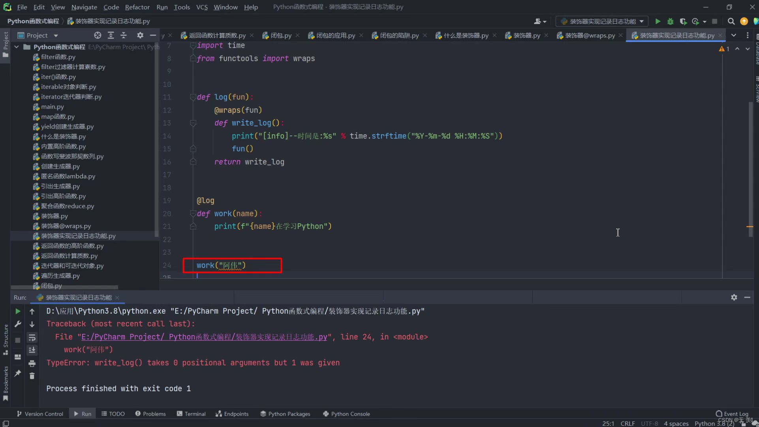Go to next highlighted error arrow

(748, 49)
